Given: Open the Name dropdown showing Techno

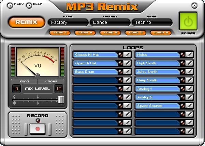Looking at the screenshot, I should [152, 22].
